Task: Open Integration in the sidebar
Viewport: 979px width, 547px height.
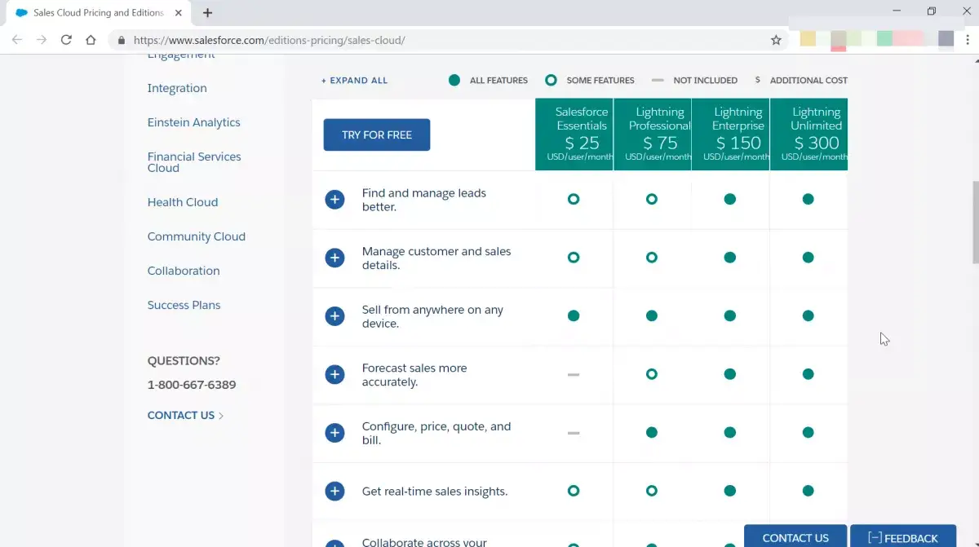Action: tap(177, 88)
